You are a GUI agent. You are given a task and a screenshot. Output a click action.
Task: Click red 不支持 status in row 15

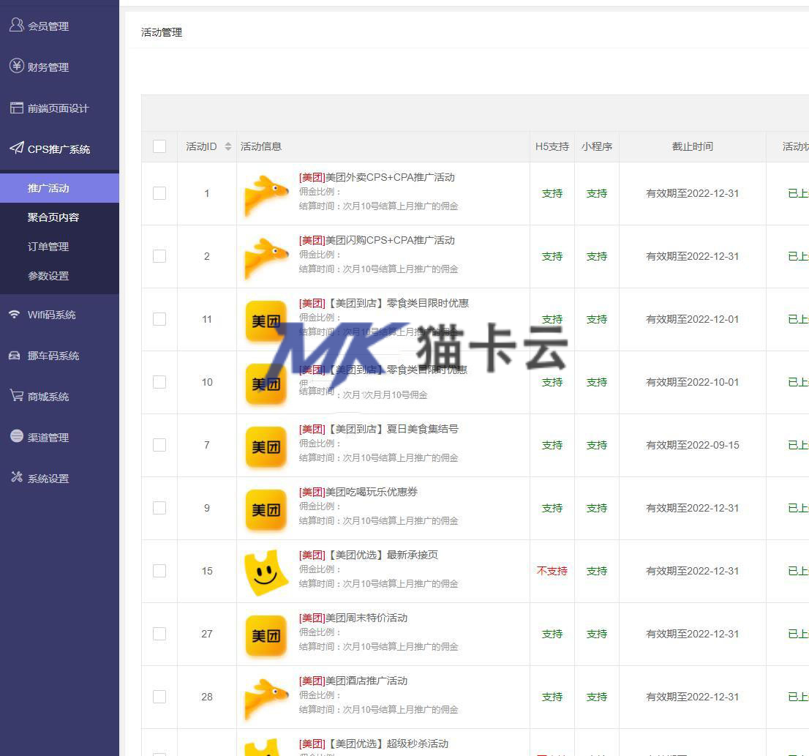pyautogui.click(x=552, y=572)
